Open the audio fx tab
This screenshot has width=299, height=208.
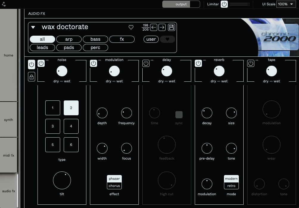pyautogui.click(x=9, y=191)
